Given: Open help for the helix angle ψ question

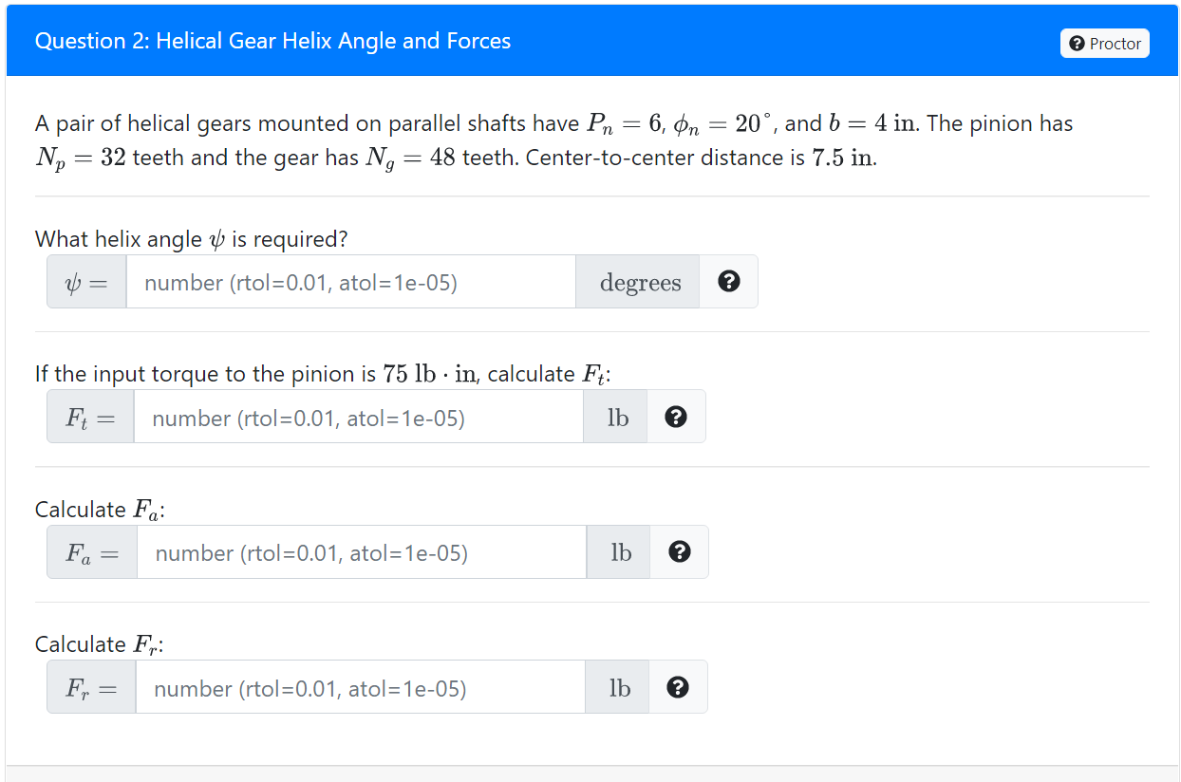Looking at the screenshot, I should (729, 281).
